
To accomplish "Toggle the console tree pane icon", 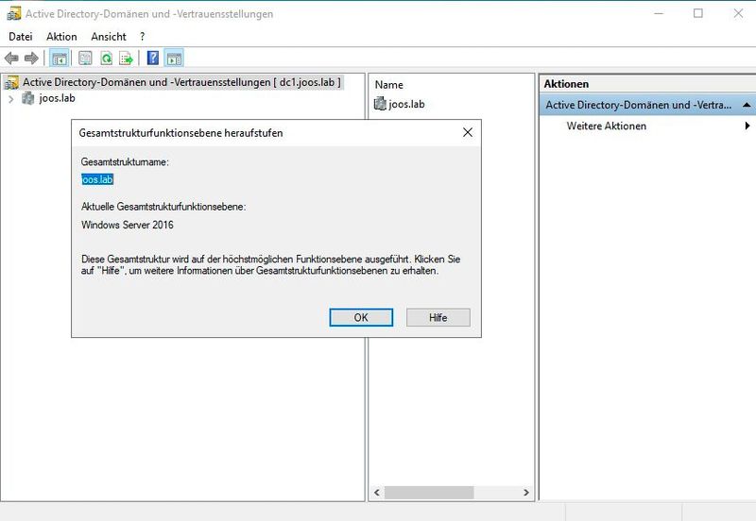I will click(x=60, y=59).
